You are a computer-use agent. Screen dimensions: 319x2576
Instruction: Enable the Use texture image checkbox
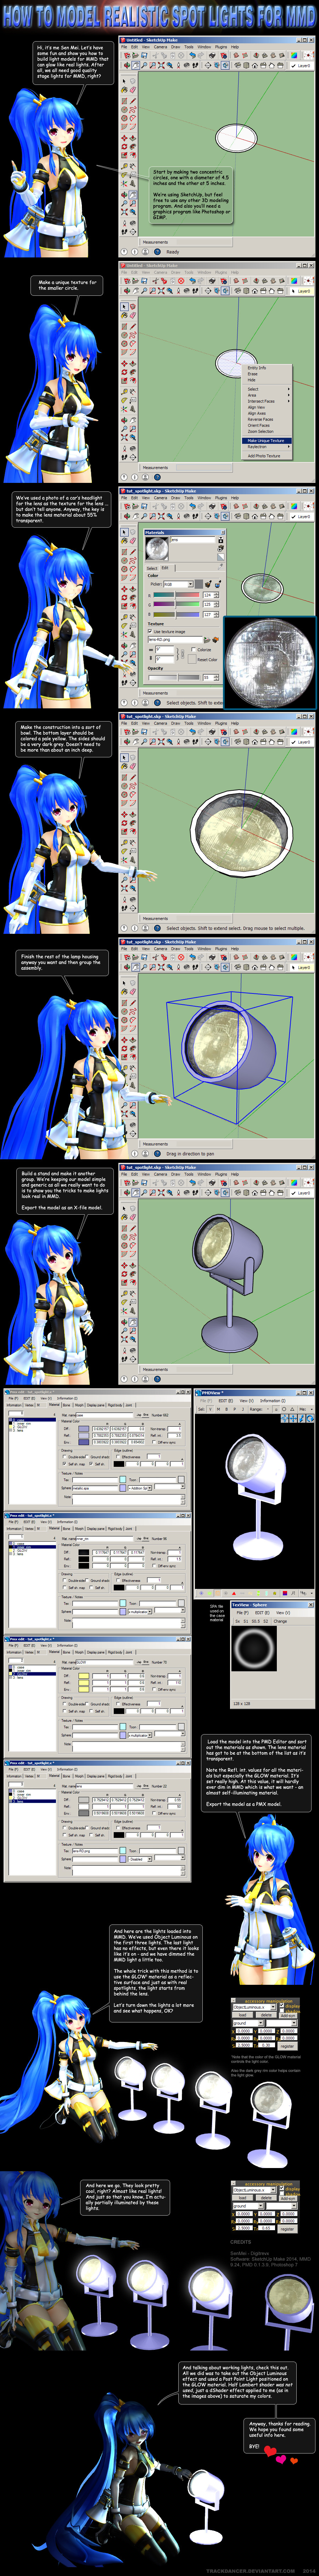pos(151,632)
